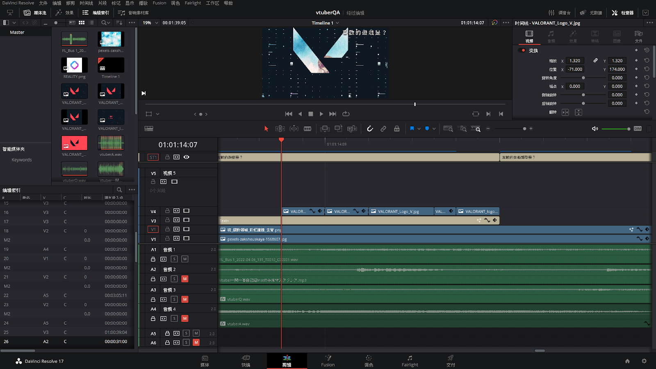Open the media pool sort dropdown
The width and height of the screenshot is (656, 369).
pos(119,23)
